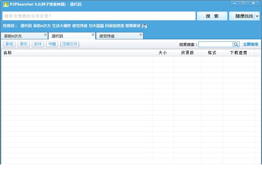Switch to the 源代码 tab
Image resolution: width=262 pixels, height=171 pixels.
[72, 36]
